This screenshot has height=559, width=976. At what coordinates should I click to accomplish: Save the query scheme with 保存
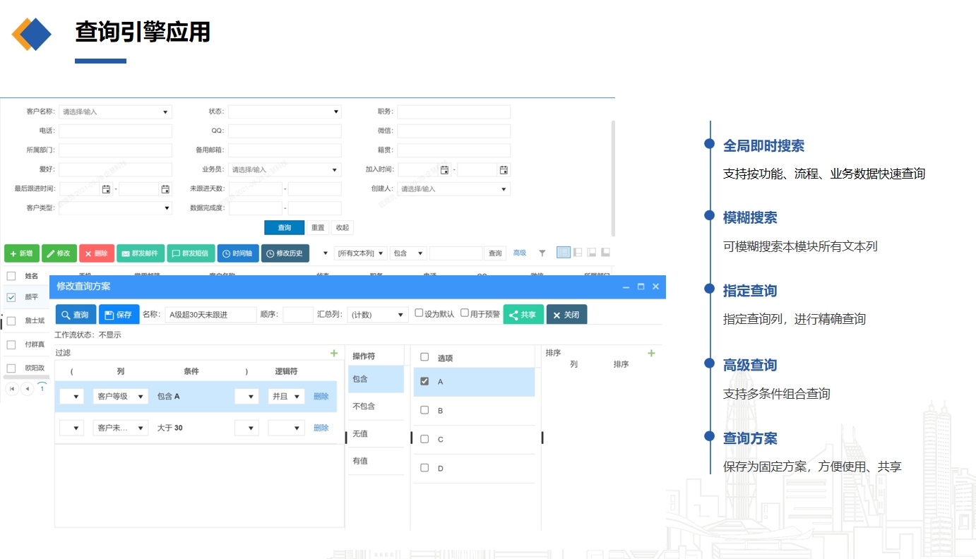(119, 315)
